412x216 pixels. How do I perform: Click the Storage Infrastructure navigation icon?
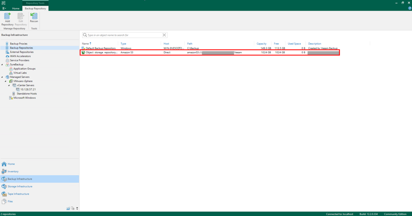(x=4, y=186)
